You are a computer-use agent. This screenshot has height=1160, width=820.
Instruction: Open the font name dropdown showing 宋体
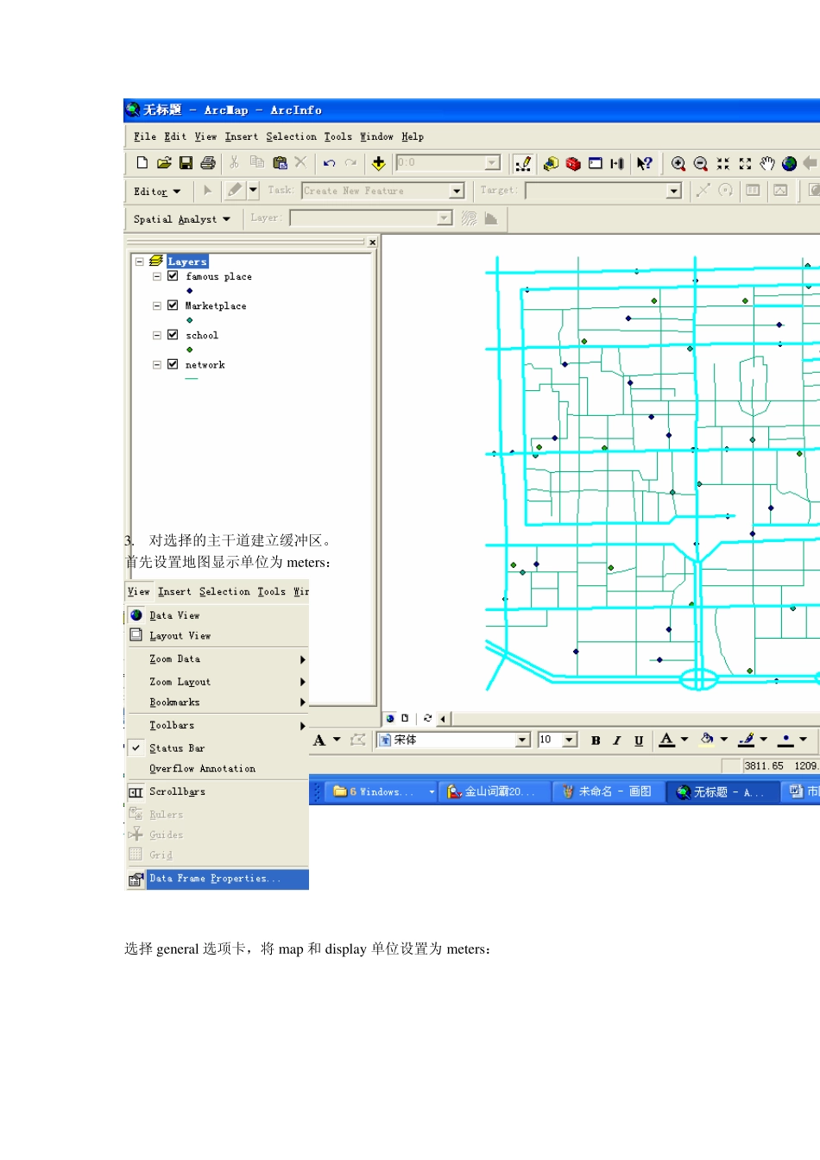tap(522, 741)
